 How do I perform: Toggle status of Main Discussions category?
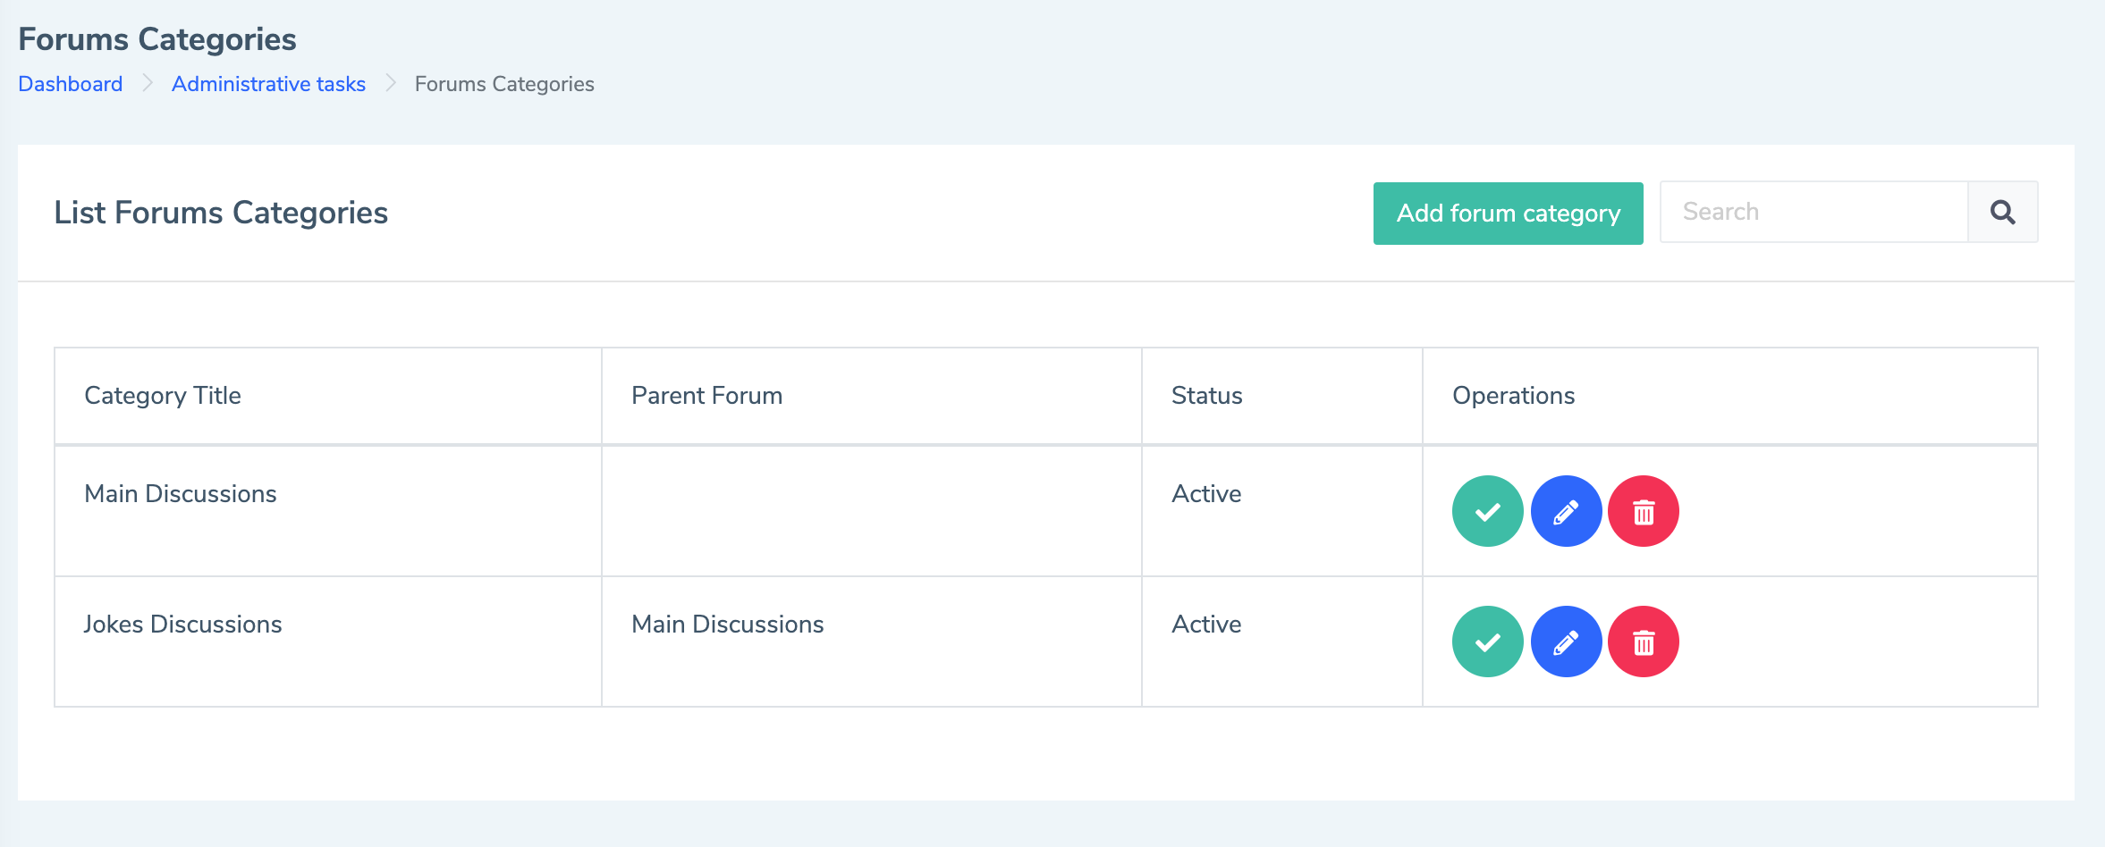coord(1487,511)
